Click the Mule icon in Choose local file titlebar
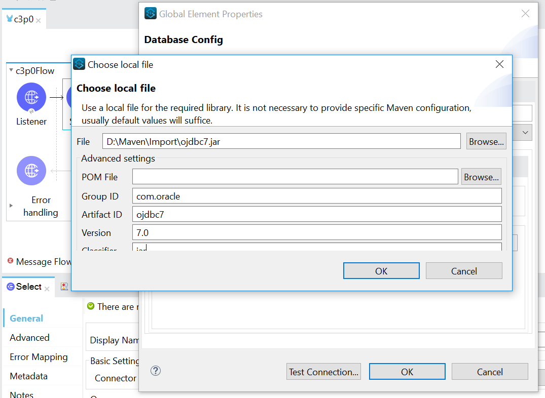 pyautogui.click(x=79, y=64)
